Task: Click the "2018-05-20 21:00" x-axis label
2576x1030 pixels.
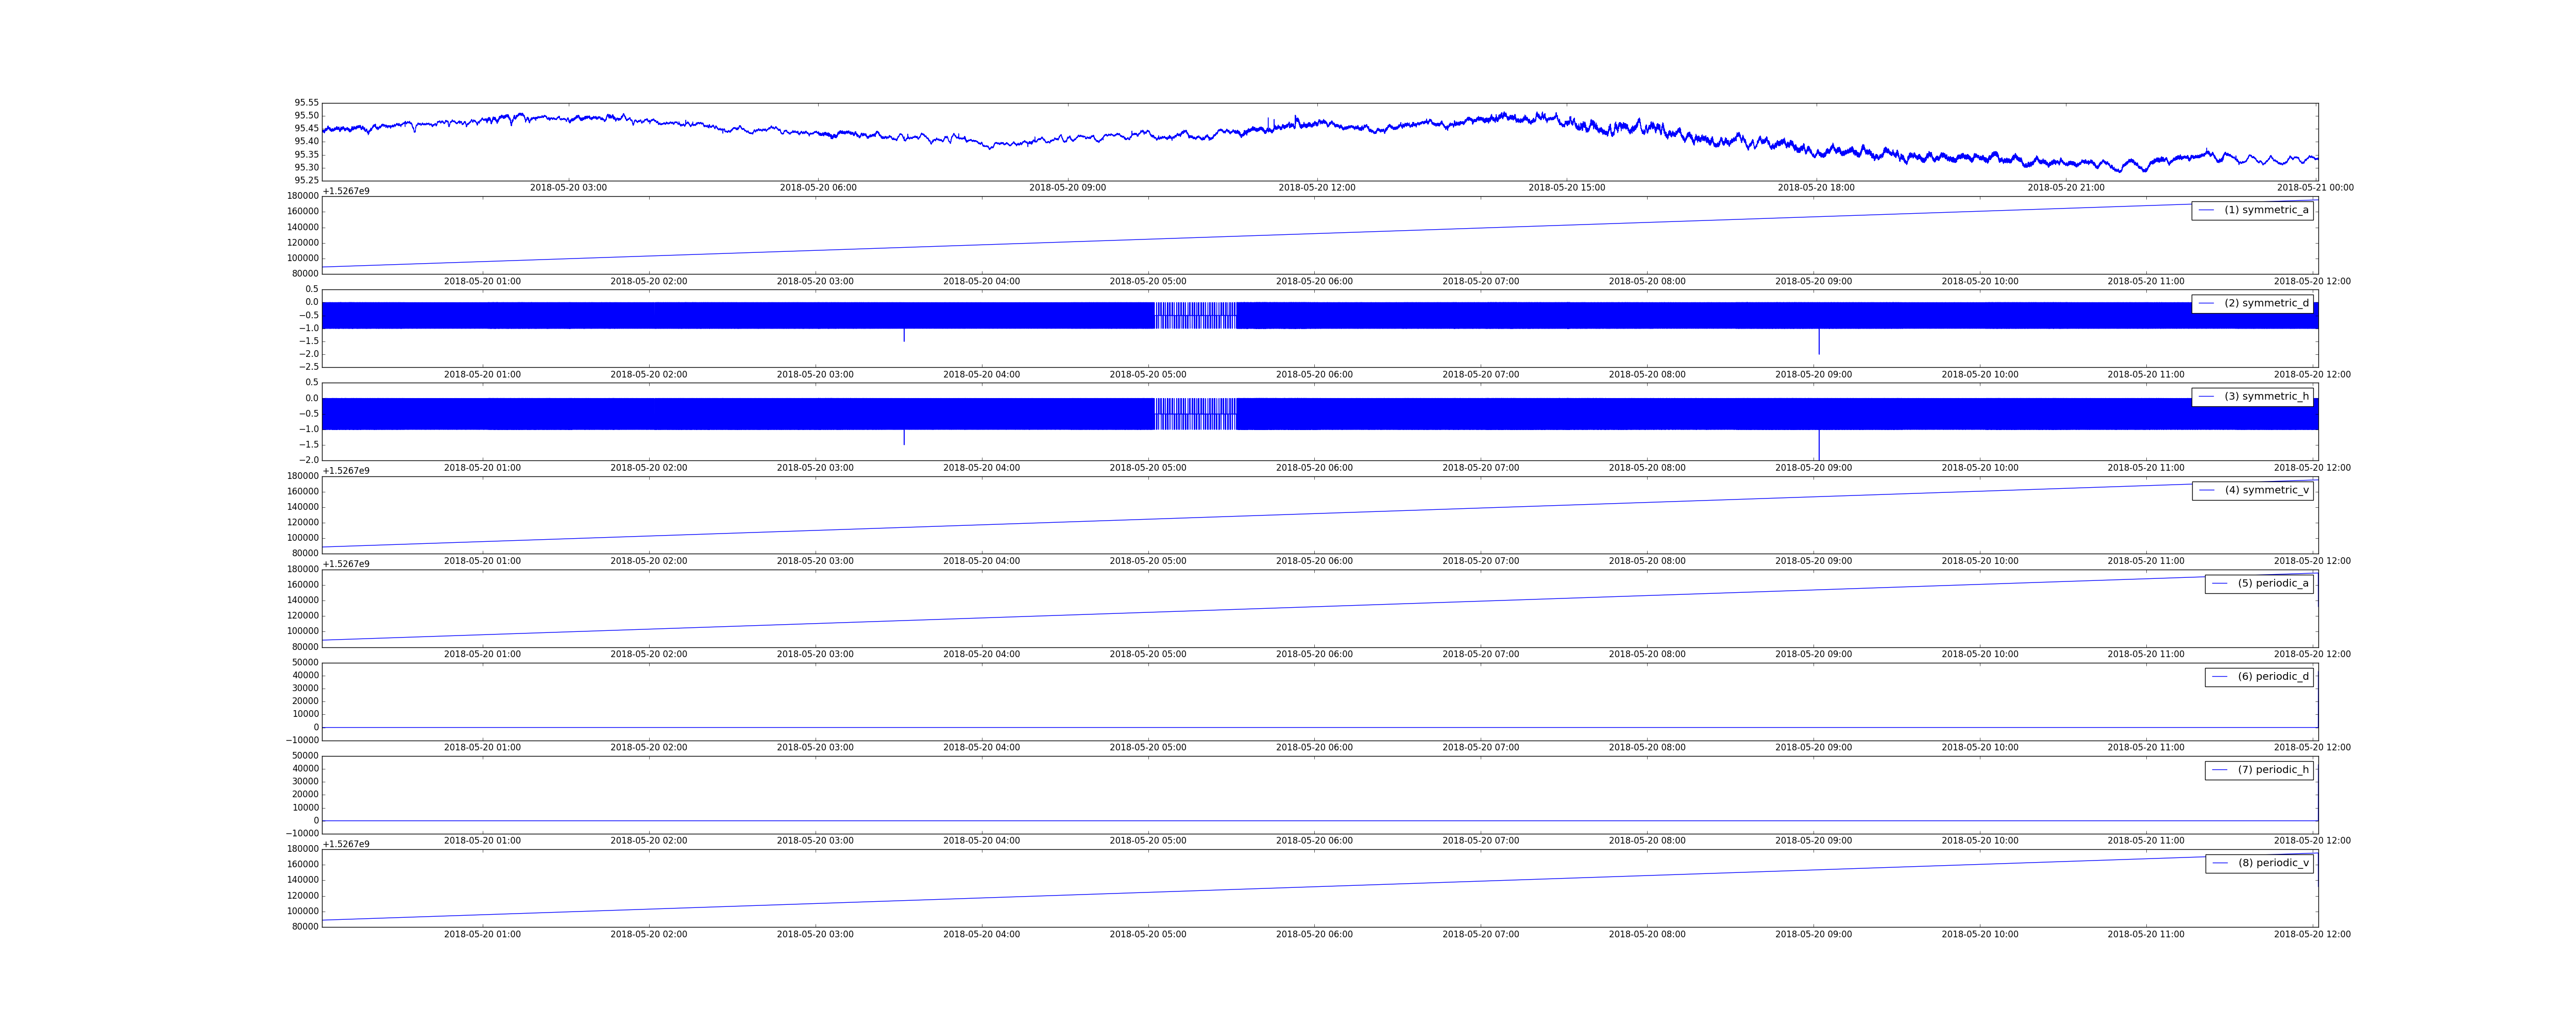Action: 2065,188
